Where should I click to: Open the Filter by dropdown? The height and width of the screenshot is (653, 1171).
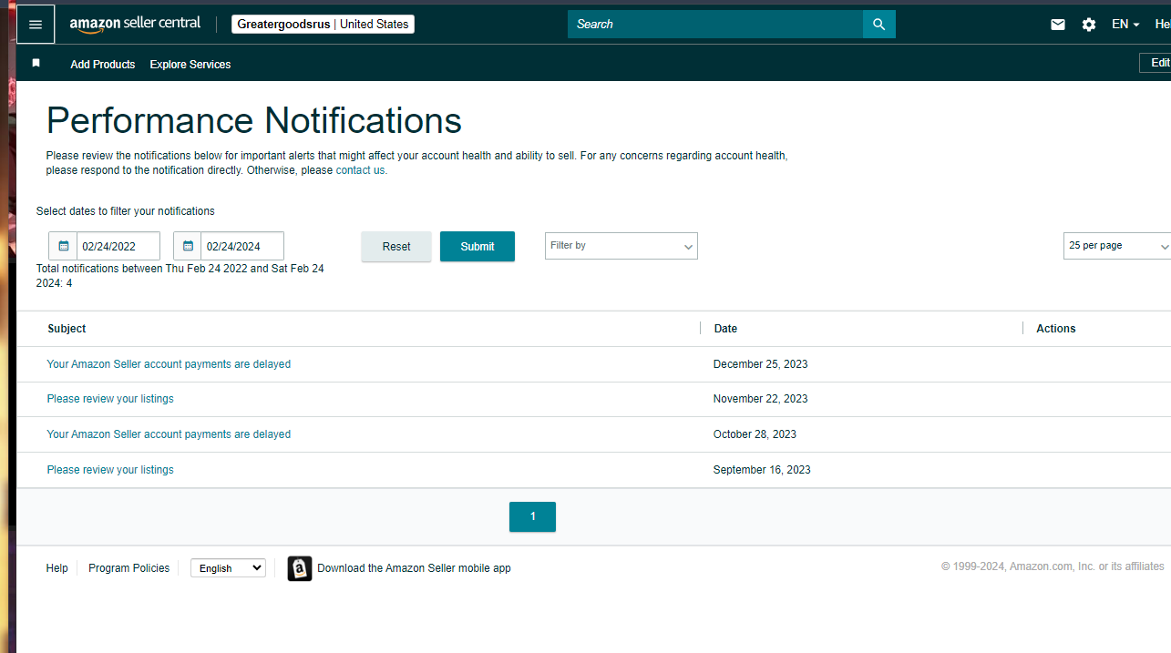(621, 246)
